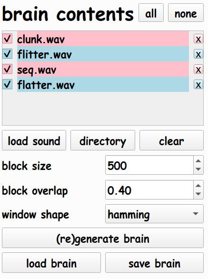Click the directory button
Screen dimensions: 208x279
tap(103, 140)
